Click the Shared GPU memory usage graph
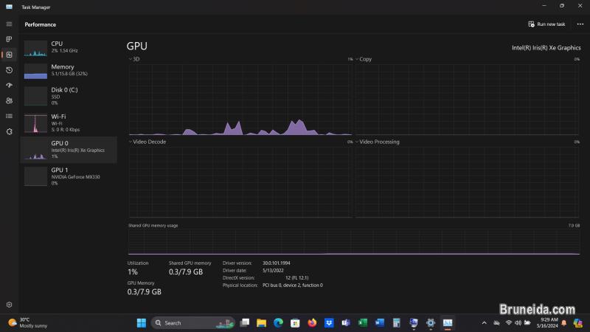The image size is (590, 332). [x=354, y=242]
